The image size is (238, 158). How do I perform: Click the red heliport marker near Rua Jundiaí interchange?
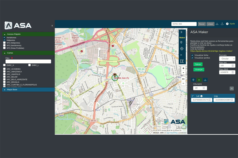tap(113, 46)
